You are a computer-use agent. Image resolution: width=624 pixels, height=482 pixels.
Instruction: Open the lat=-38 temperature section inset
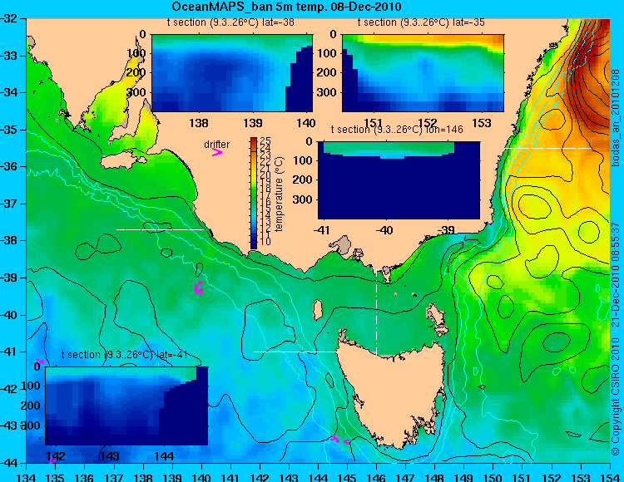[x=232, y=73]
